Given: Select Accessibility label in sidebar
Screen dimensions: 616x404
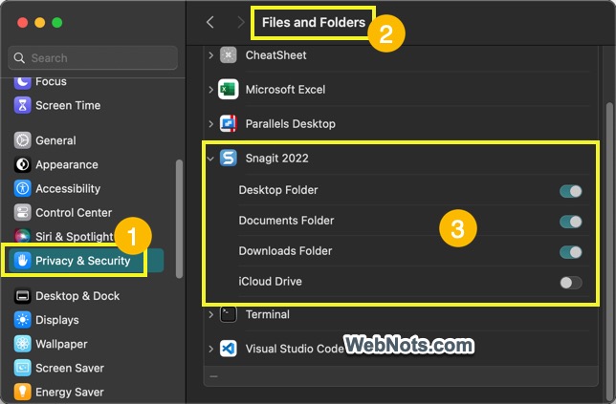Looking at the screenshot, I should point(68,189).
